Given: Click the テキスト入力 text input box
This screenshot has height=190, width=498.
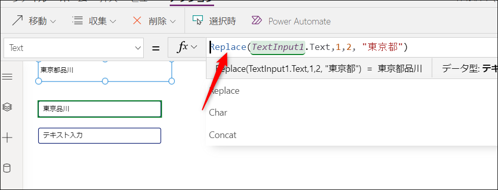Looking at the screenshot, I should 100,135.
